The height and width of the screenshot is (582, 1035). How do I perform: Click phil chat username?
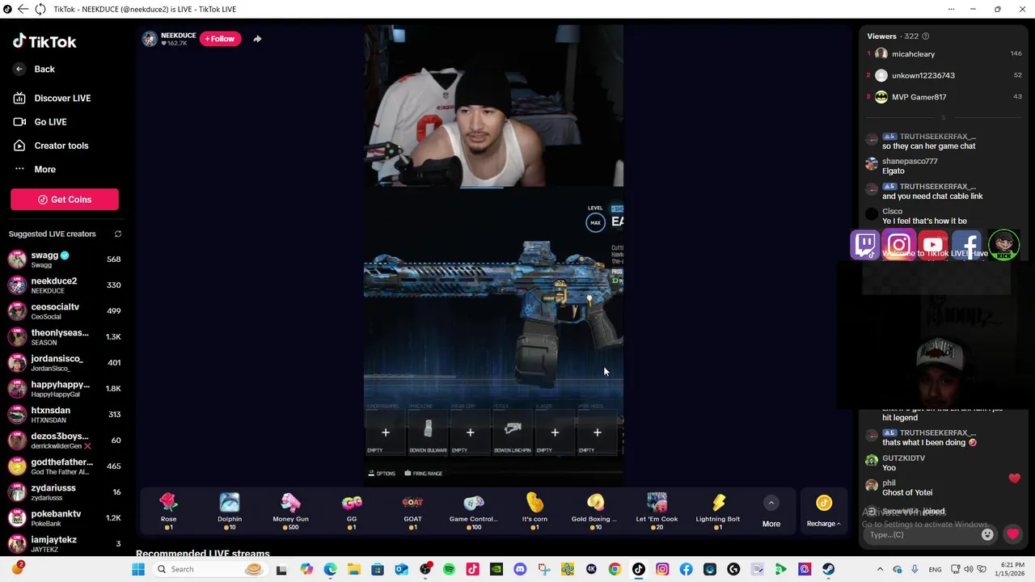pyautogui.click(x=889, y=483)
